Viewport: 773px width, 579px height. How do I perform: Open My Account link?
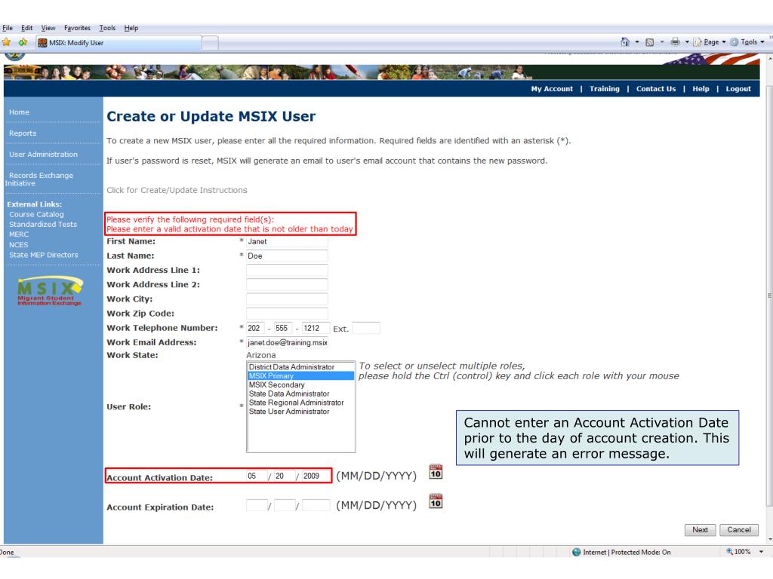coord(552,89)
